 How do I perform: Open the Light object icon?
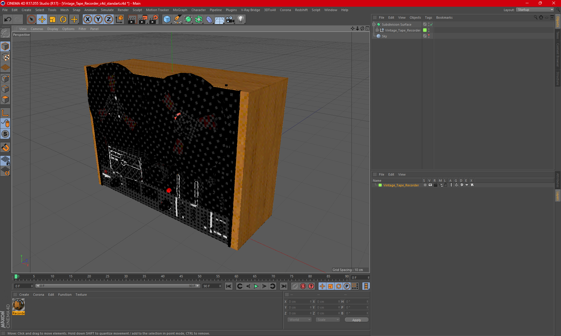241,20
